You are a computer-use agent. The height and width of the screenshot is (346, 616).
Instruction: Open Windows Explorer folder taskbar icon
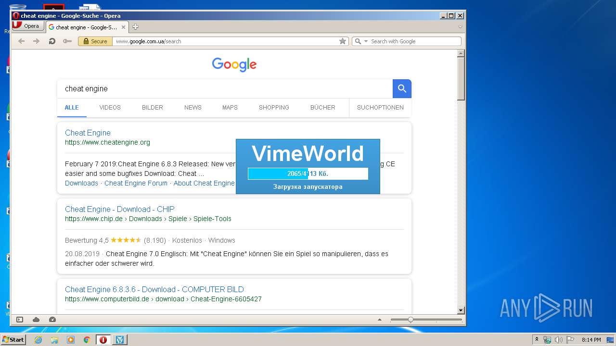(x=54, y=340)
